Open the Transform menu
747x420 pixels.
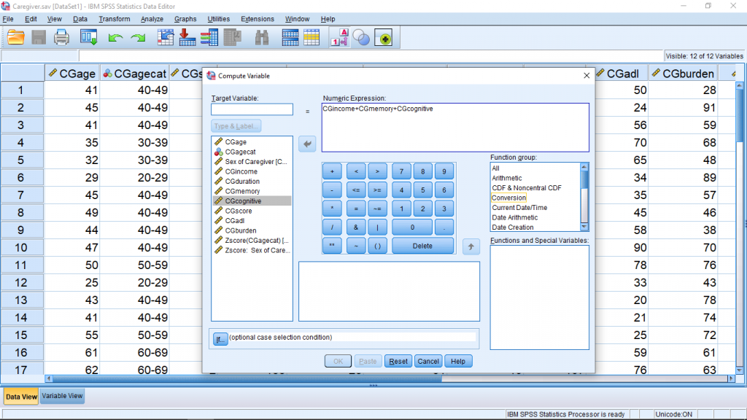(115, 19)
